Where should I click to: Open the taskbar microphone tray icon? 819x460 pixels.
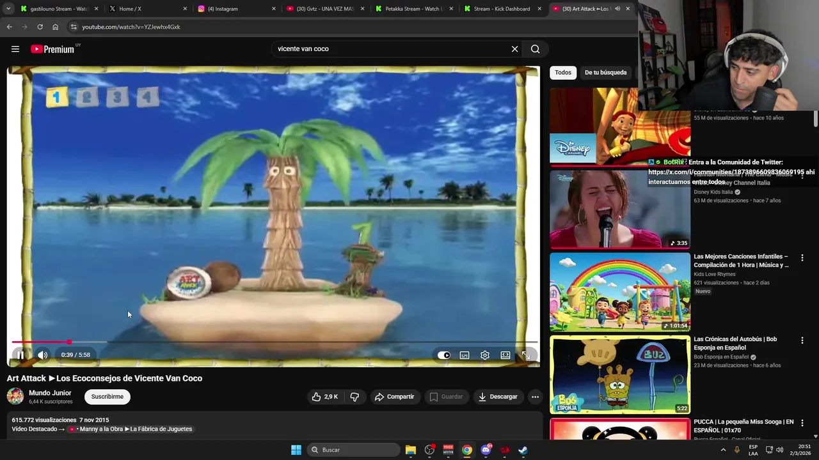(737, 450)
